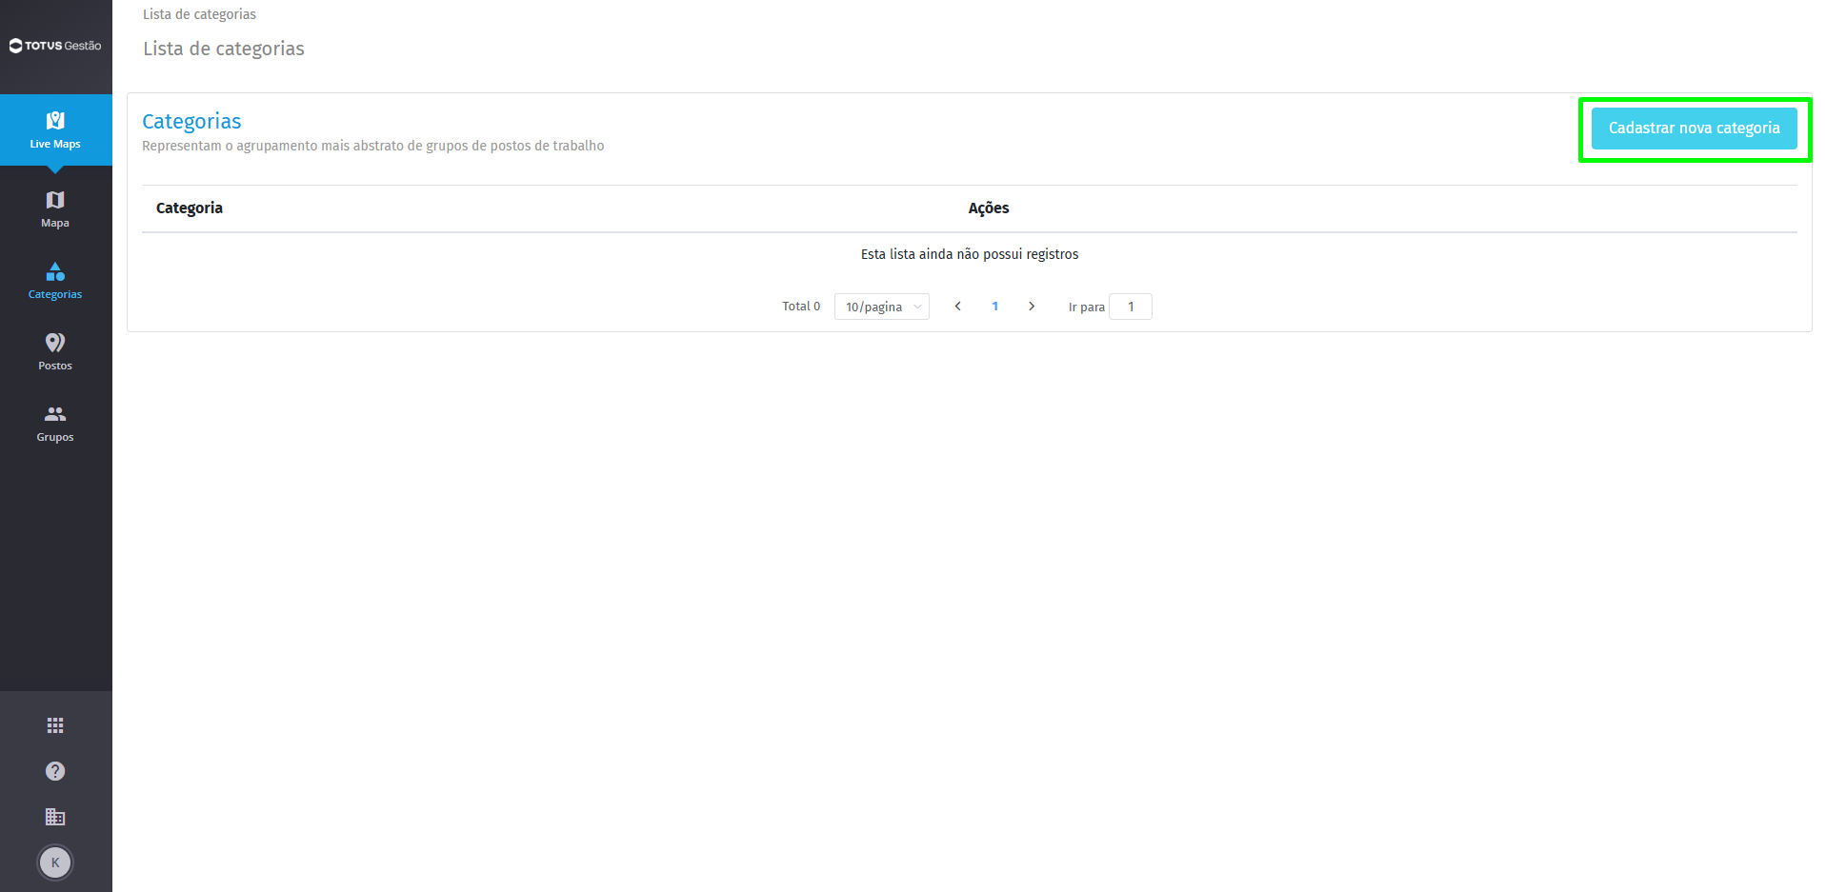Click the help question mark icon
The image size is (1826, 892).
click(55, 771)
